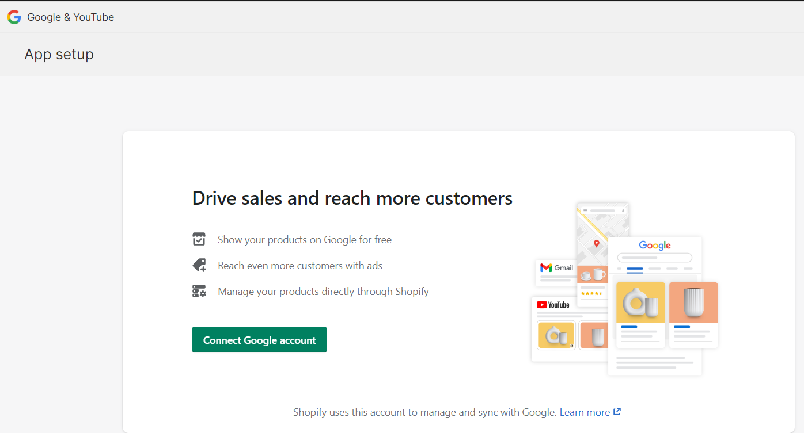
Task: Click 'Reach even more customers with ads' text
Action: click(299, 266)
